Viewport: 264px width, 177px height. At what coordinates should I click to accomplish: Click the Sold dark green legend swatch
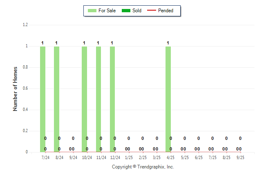(125, 11)
